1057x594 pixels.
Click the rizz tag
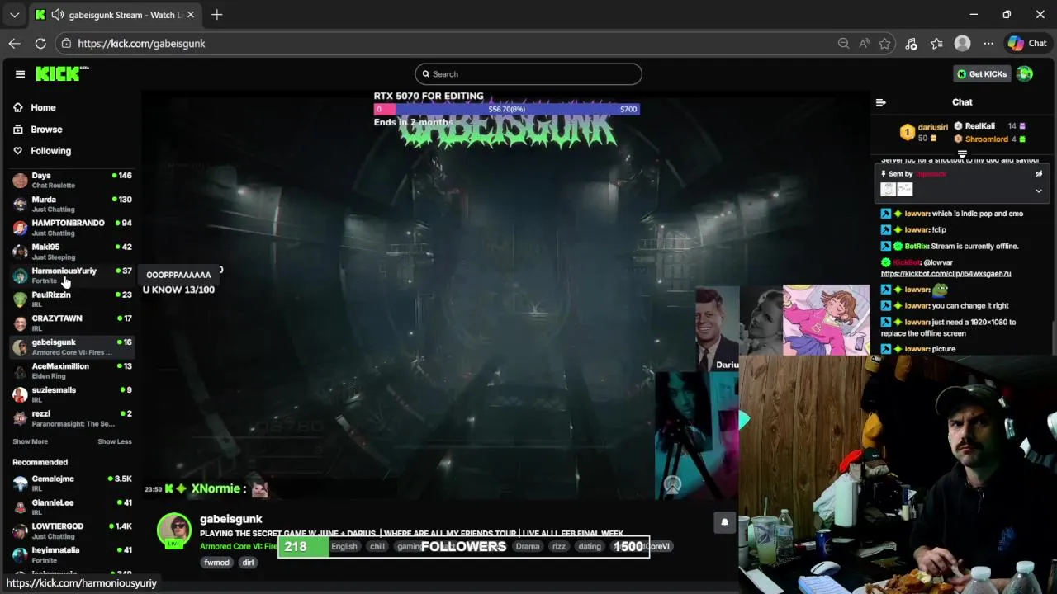(559, 546)
